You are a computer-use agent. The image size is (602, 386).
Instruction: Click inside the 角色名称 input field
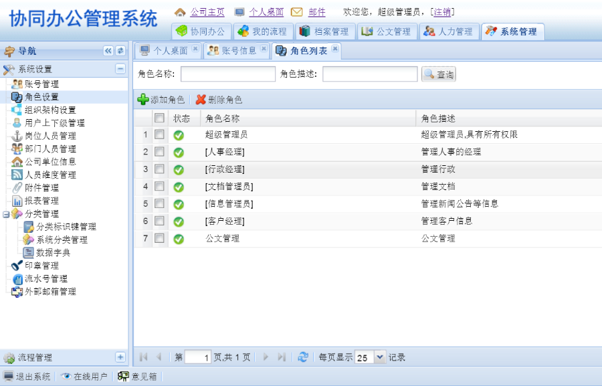coord(227,74)
